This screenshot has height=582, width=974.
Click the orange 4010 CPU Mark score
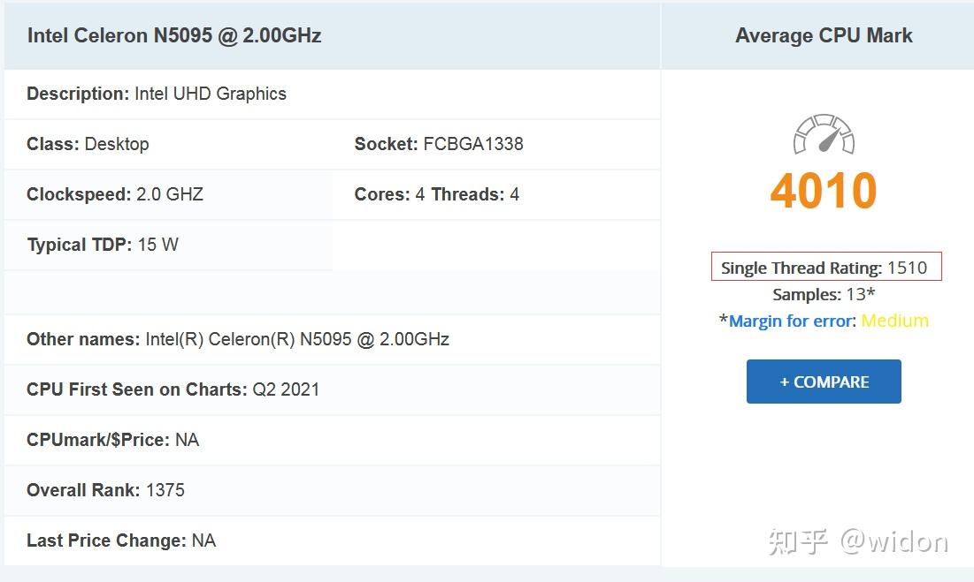click(824, 191)
